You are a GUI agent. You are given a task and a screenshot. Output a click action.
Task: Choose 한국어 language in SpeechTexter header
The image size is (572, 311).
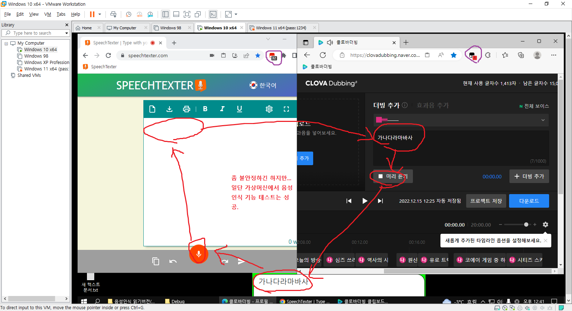[x=263, y=85]
